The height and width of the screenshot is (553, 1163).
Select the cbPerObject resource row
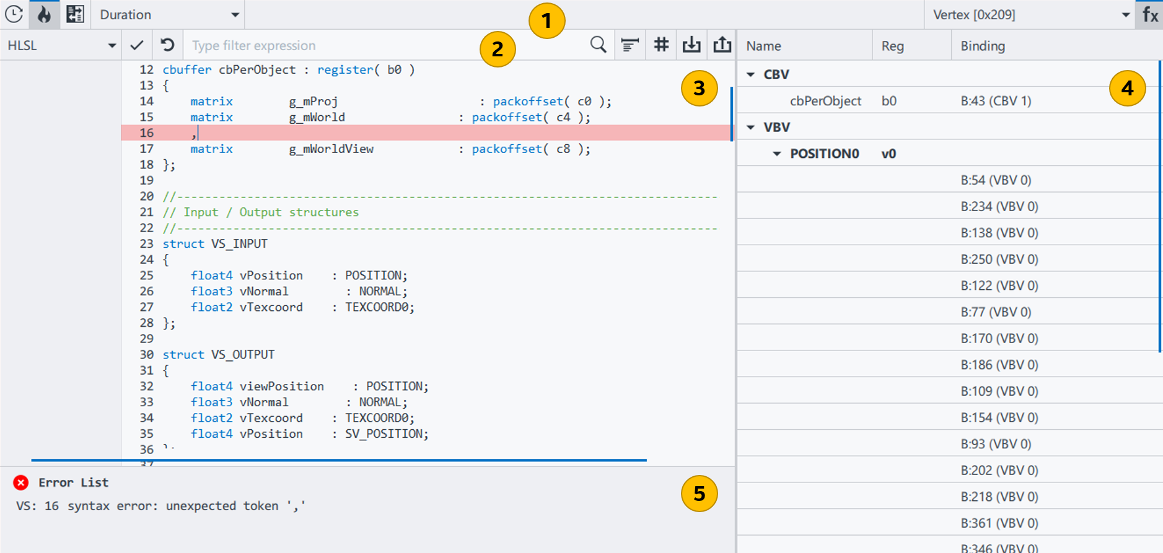825,101
